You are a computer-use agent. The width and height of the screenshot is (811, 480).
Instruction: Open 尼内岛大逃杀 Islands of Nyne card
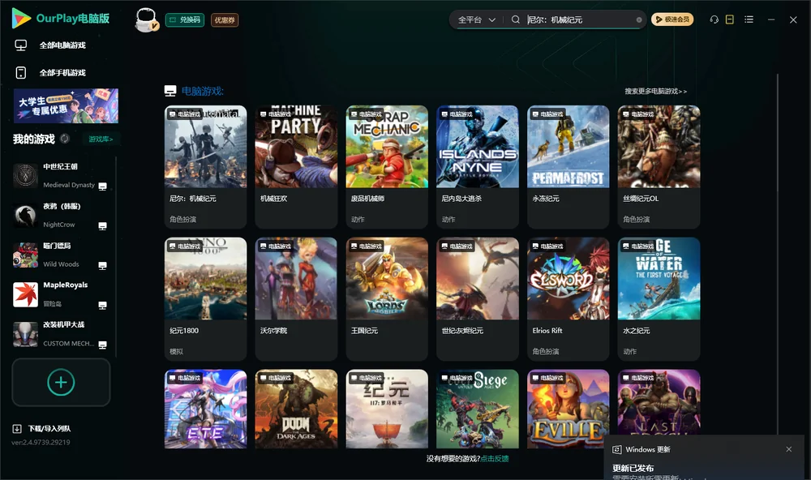478,166
